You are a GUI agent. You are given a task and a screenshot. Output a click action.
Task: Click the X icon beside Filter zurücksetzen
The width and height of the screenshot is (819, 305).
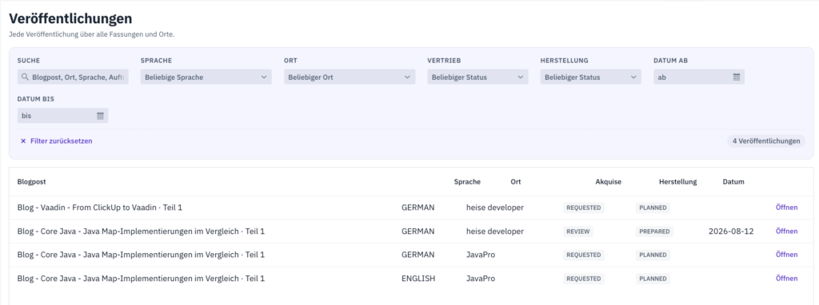[x=23, y=141]
